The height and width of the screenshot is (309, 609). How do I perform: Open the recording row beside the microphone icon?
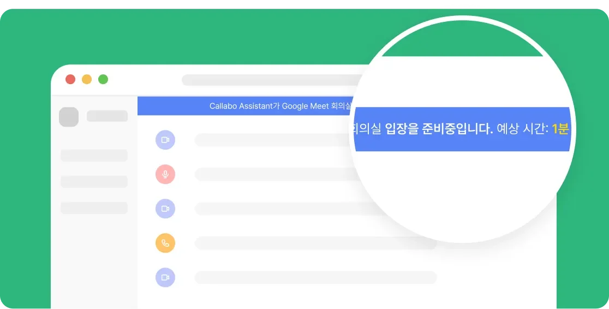[x=273, y=174]
